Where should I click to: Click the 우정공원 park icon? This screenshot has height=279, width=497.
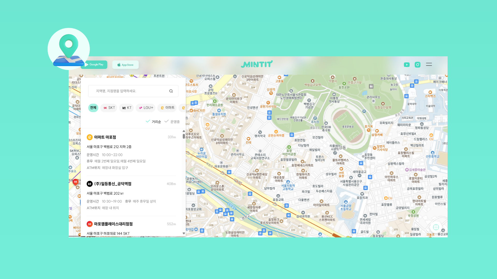point(413,212)
